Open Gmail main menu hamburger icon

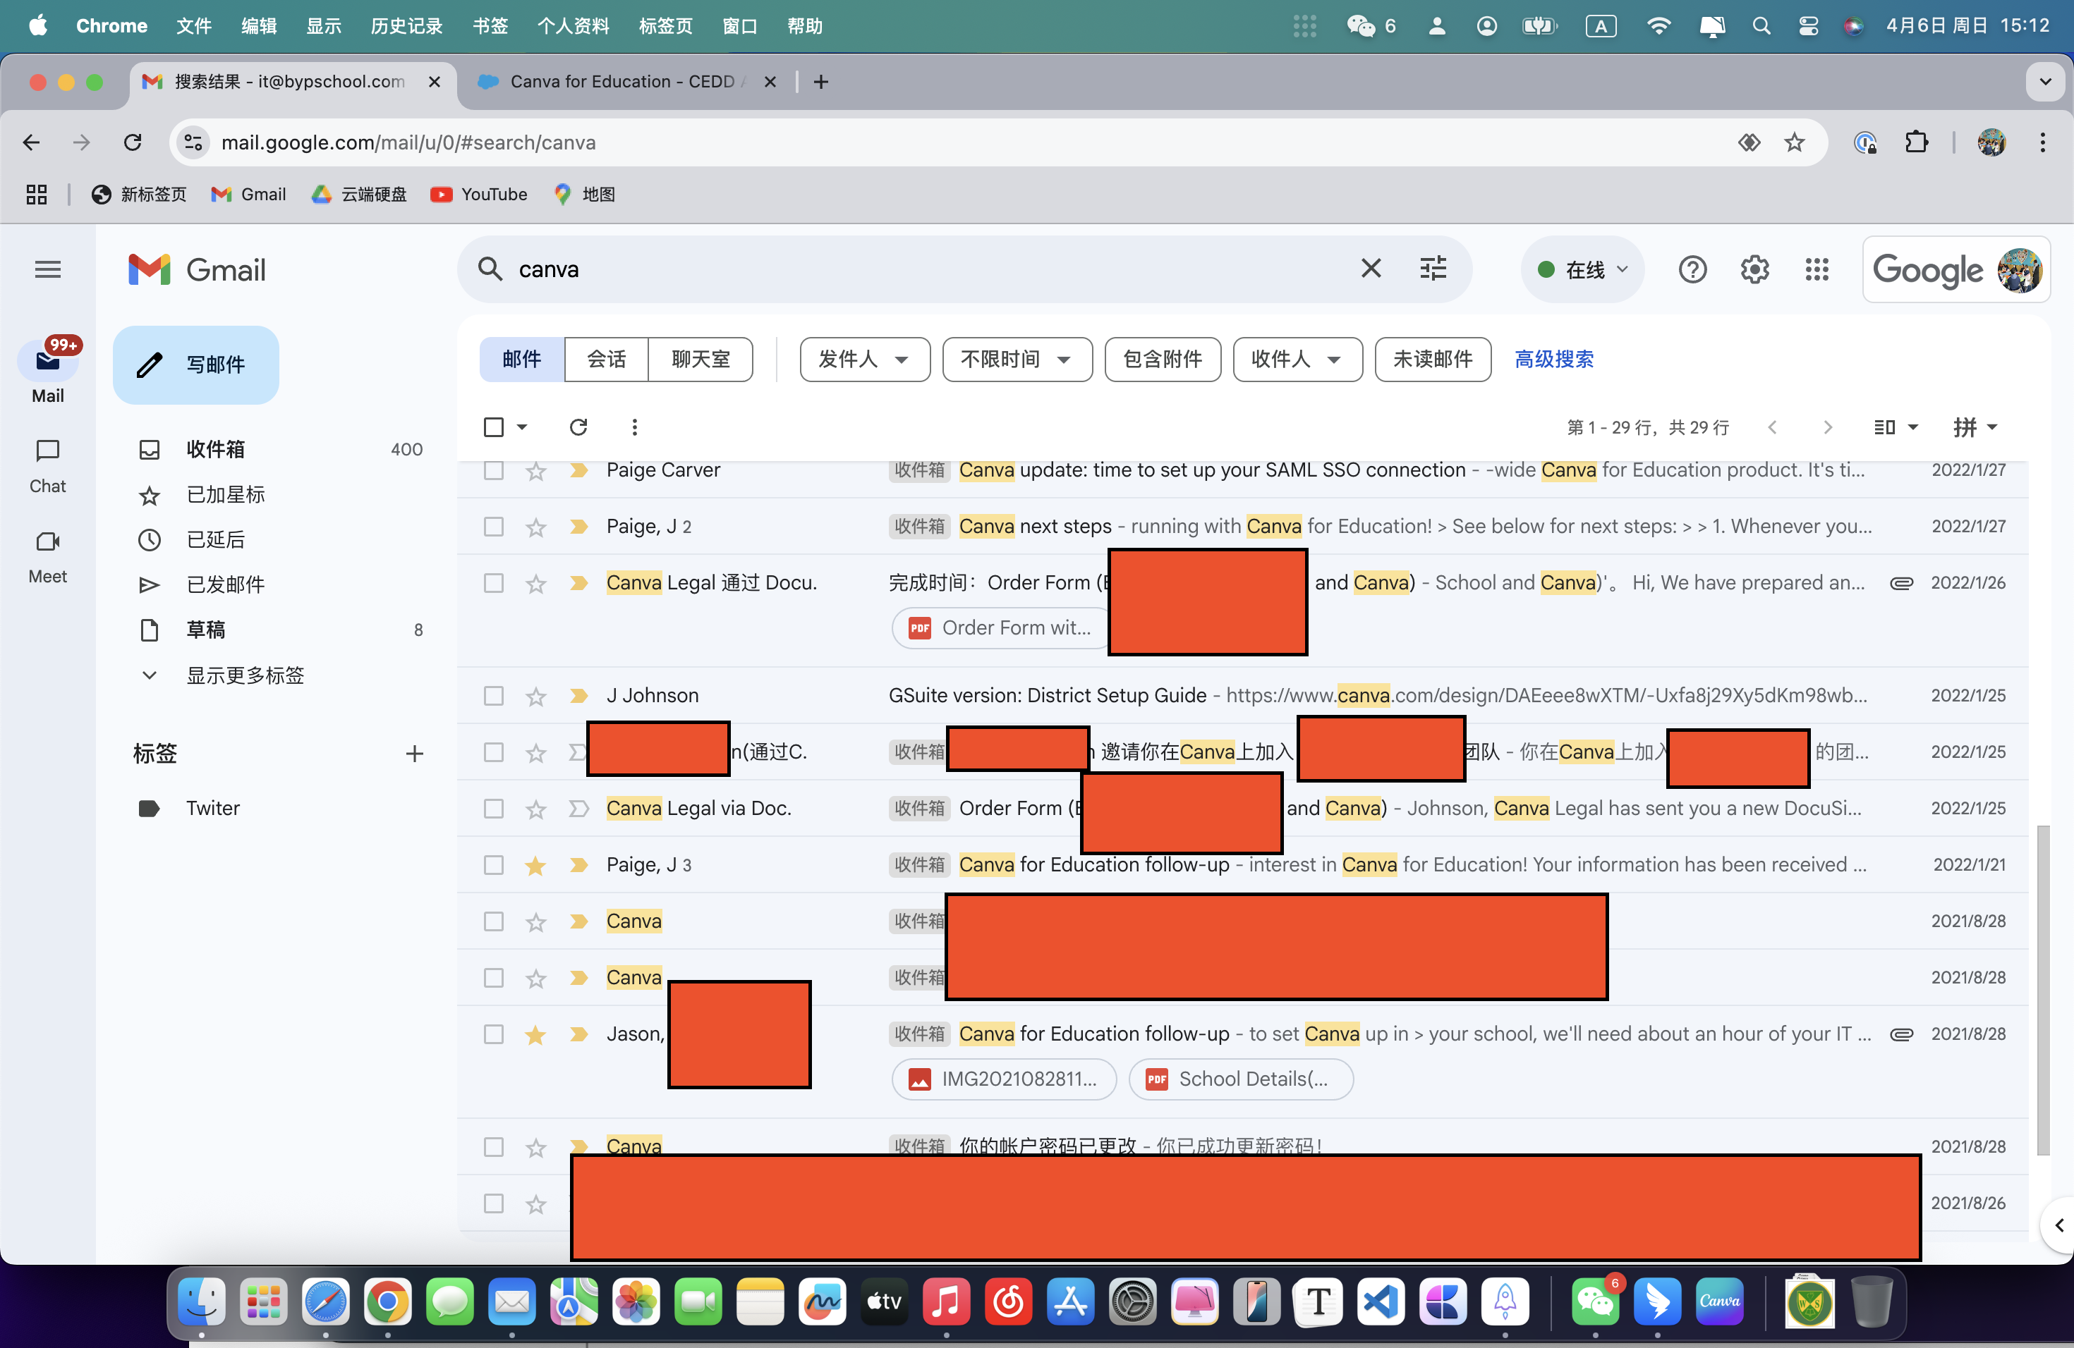[48, 270]
